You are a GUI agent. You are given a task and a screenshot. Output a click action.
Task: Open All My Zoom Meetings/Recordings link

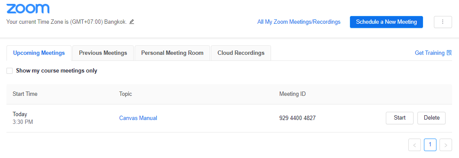[x=299, y=22]
